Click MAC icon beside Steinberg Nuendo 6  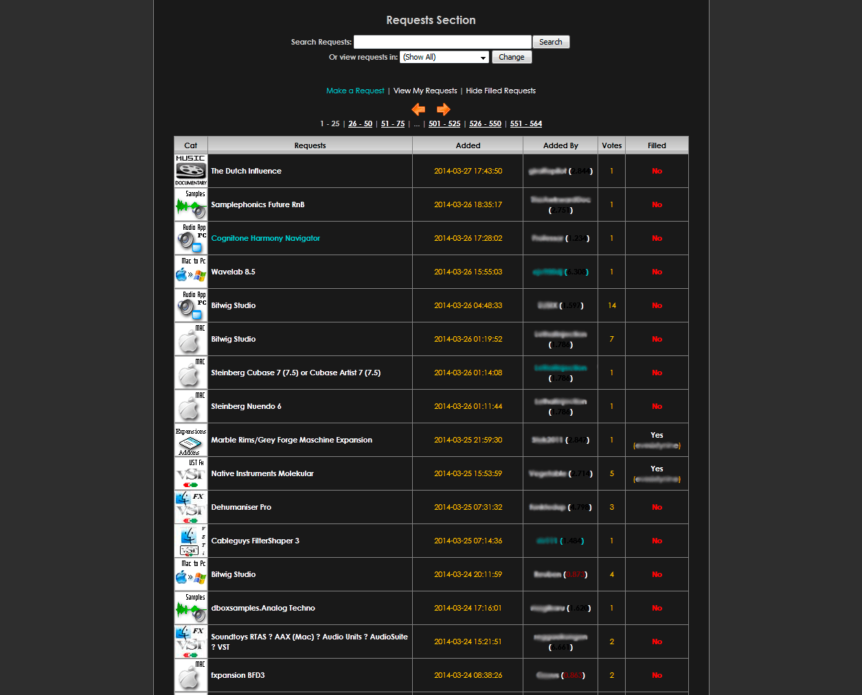pyautogui.click(x=191, y=406)
